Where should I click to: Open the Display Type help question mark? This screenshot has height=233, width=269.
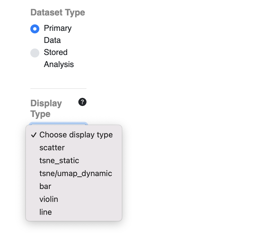click(x=82, y=102)
